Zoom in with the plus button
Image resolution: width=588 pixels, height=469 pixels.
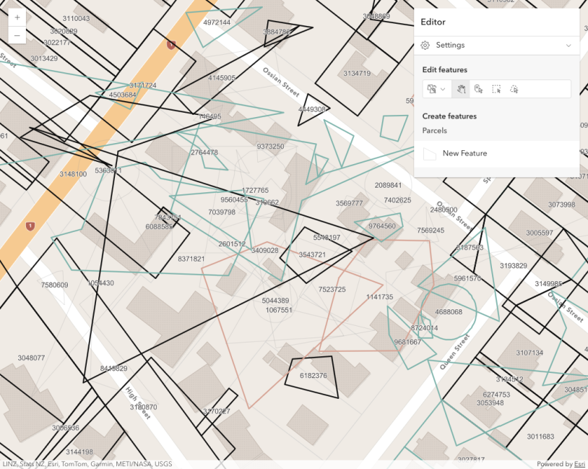pyautogui.click(x=16, y=16)
